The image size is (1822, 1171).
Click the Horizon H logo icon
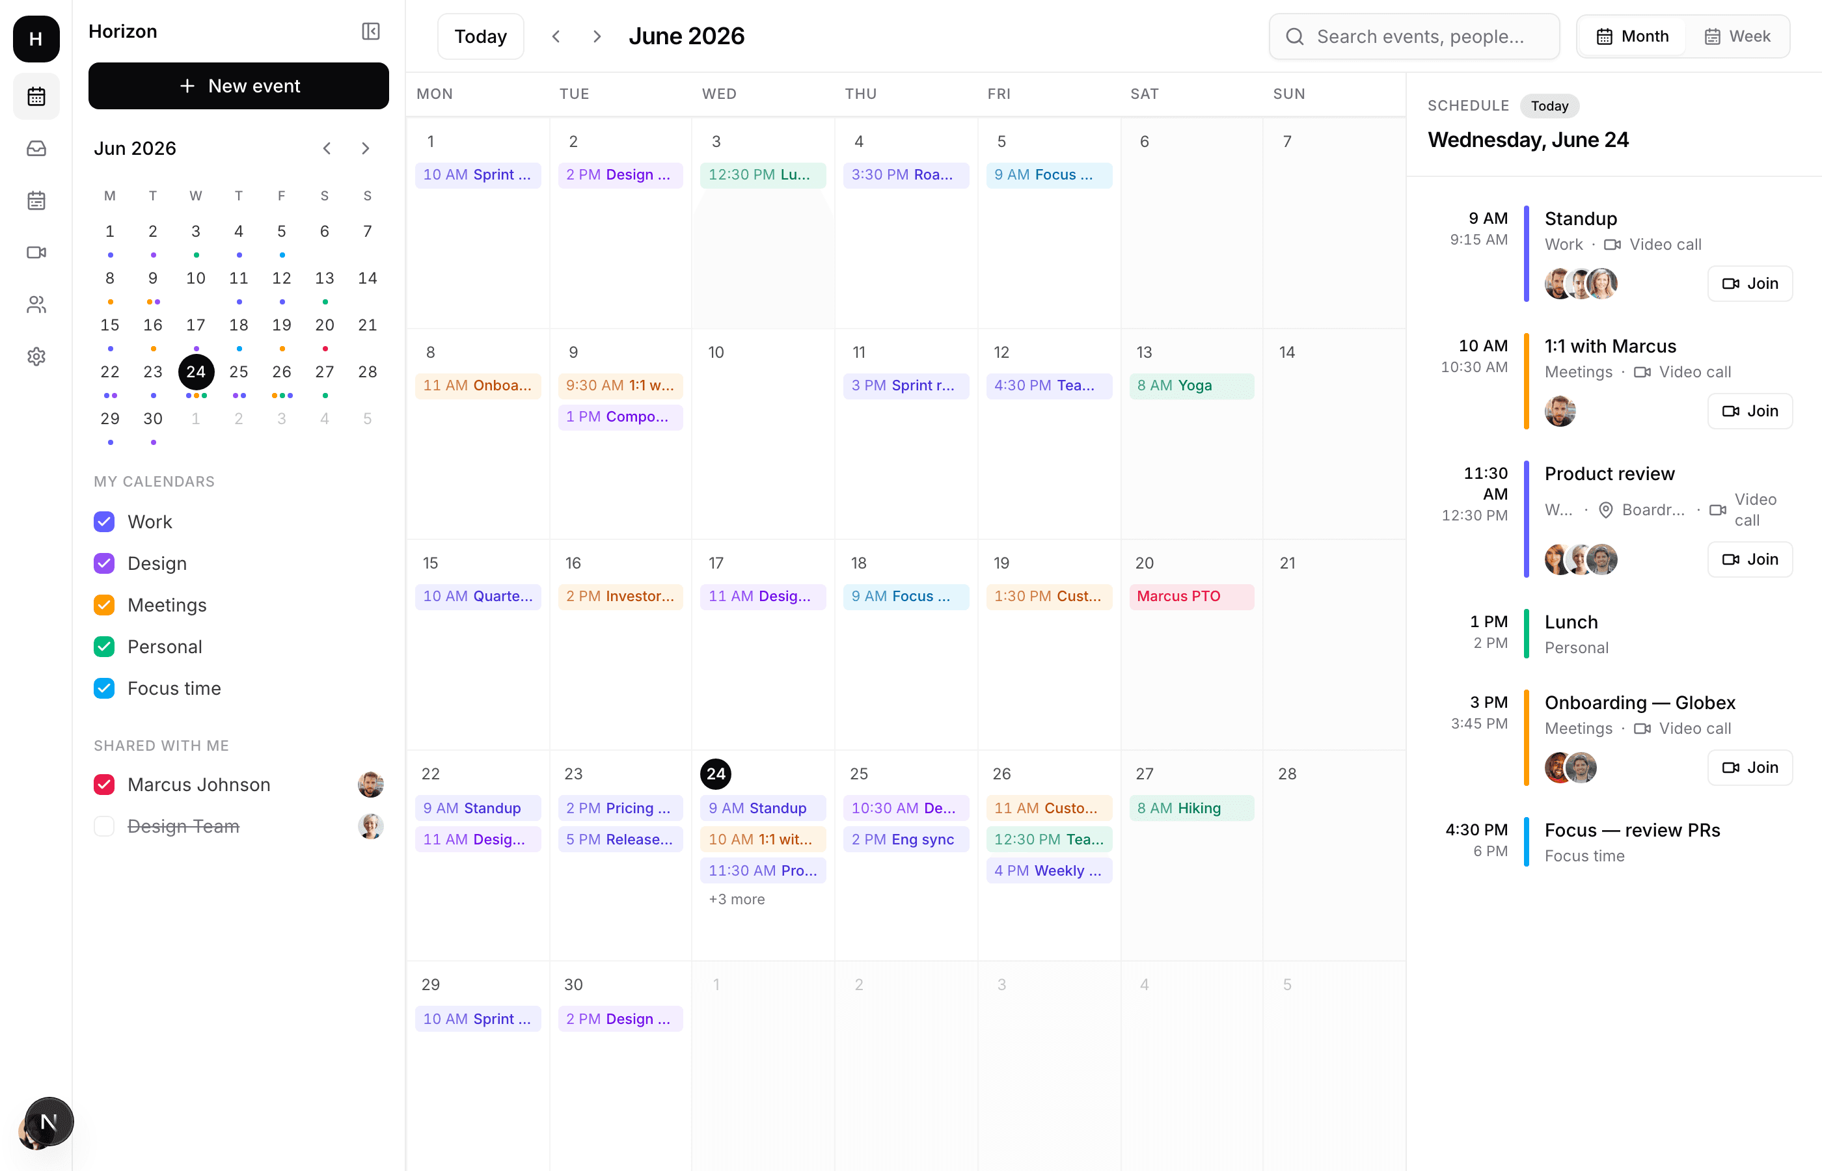36,38
